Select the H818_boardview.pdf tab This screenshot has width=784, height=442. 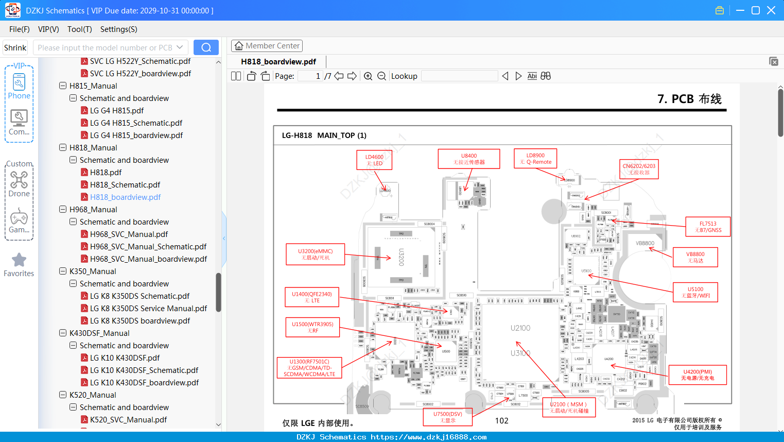tap(278, 61)
